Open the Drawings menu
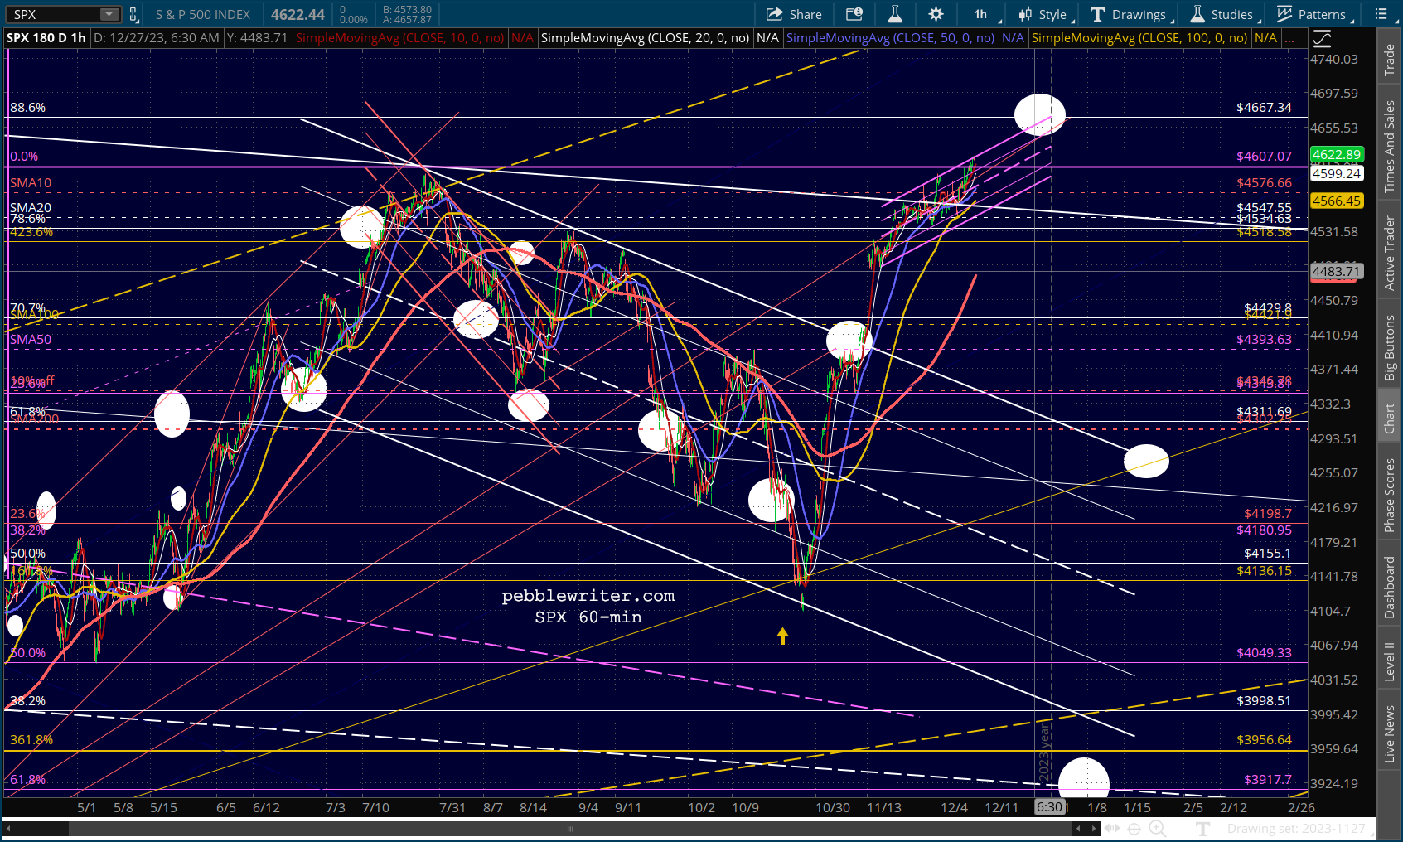Viewport: 1403px width, 842px height. (1130, 14)
